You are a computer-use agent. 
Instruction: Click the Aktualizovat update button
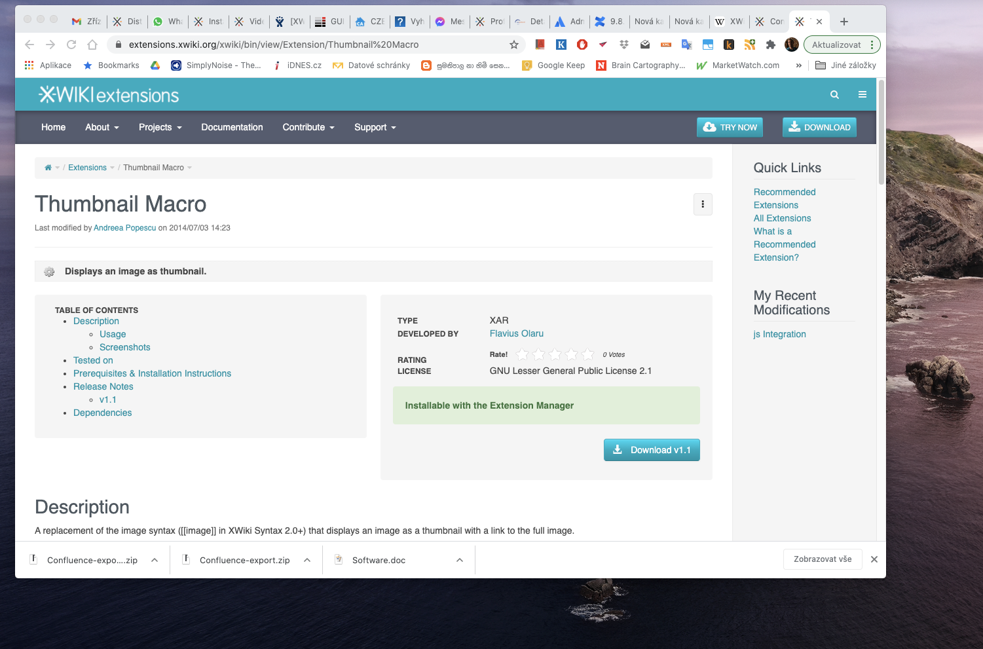842,45
